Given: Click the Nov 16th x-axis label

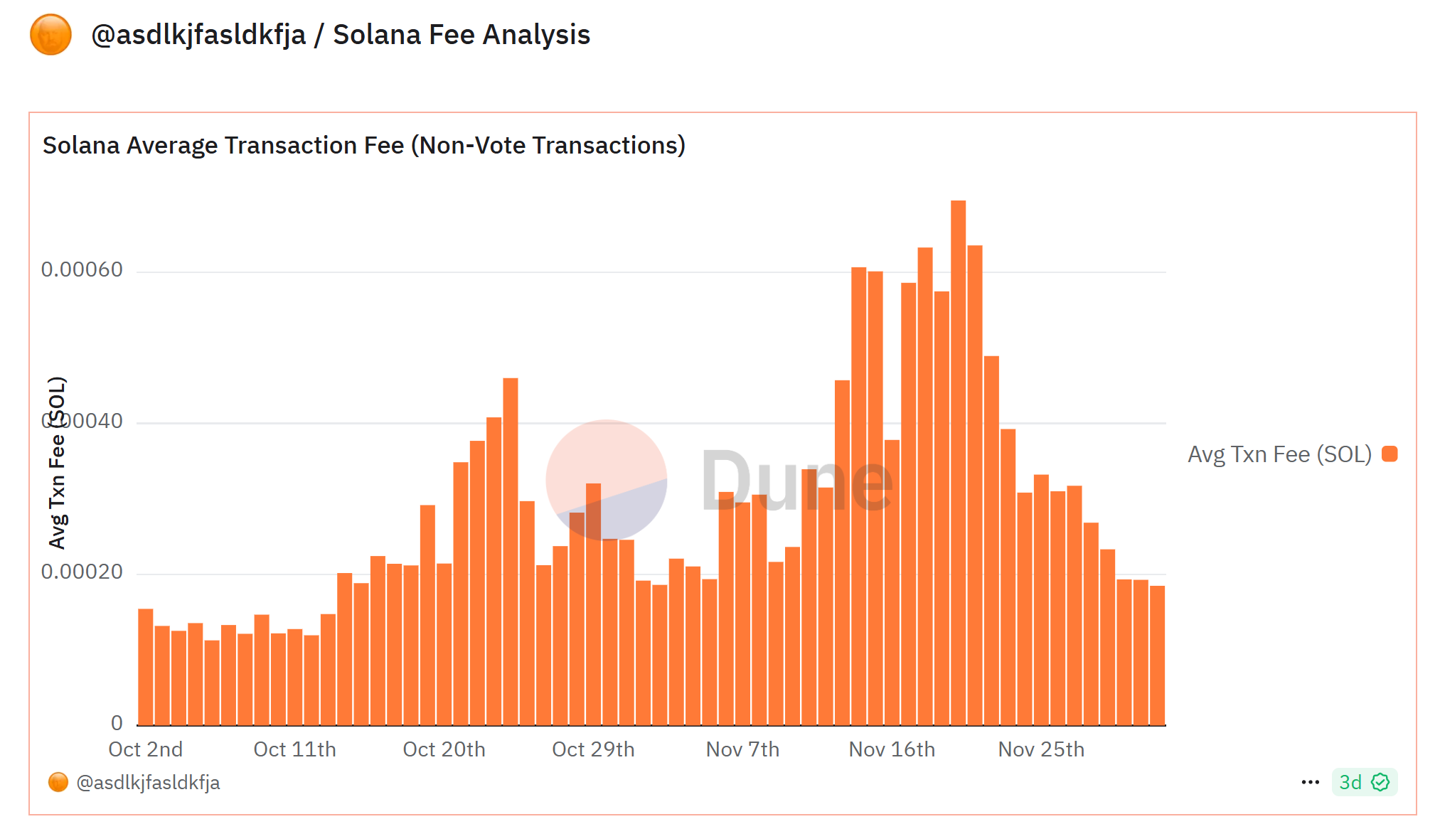Looking at the screenshot, I should coord(892,749).
